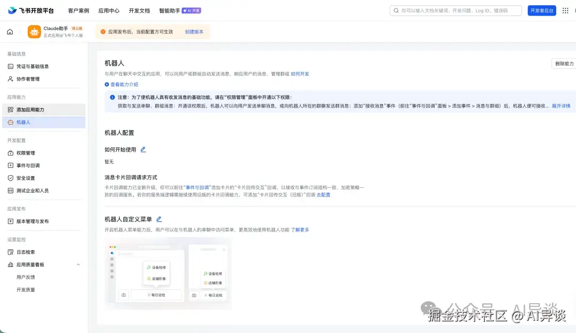Viewport: 576px width, 333px height.
Task: Click the icon beside 权限管理
Action: click(x=11, y=153)
